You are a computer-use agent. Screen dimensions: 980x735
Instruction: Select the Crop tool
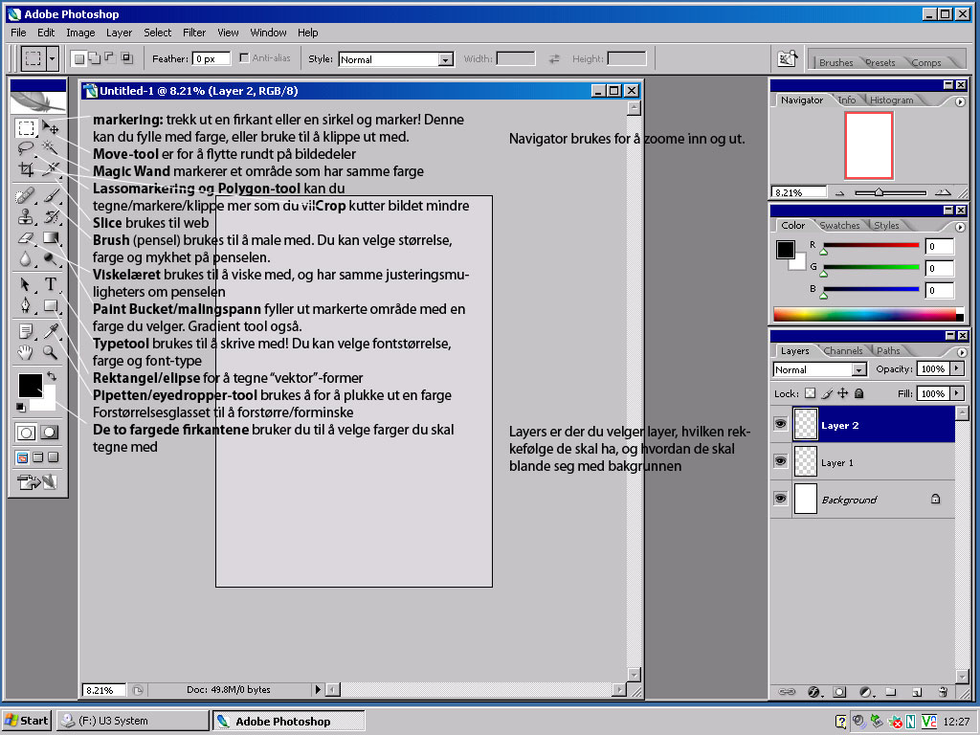click(x=26, y=169)
